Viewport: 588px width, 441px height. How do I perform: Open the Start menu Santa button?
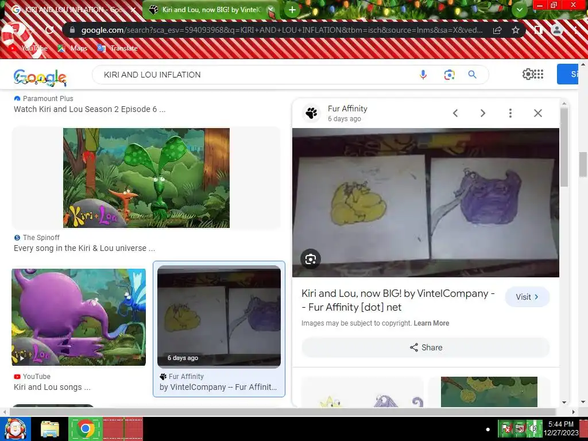[x=16, y=428]
